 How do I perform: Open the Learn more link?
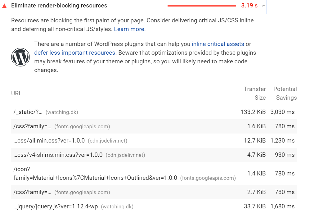point(129,29)
